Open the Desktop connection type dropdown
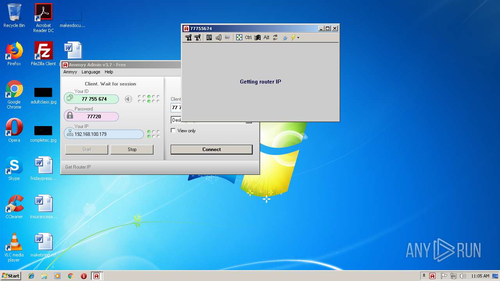The image size is (500, 281). point(176,120)
